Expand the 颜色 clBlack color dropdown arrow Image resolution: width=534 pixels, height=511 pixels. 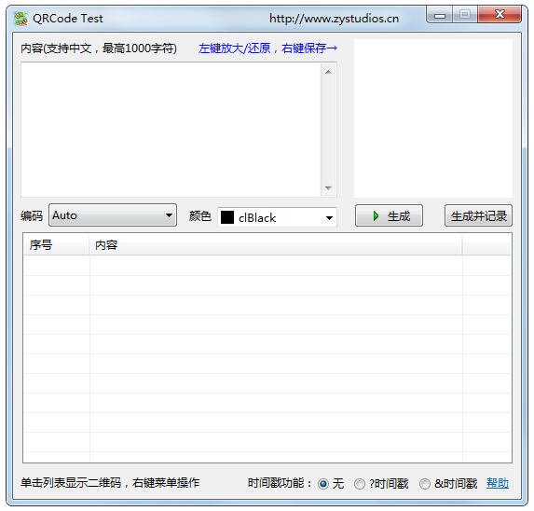tap(329, 218)
